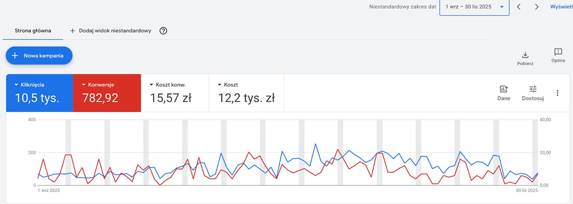Expand the Kliknięcia metric dropdown
This screenshot has height=204, width=573.
point(16,85)
